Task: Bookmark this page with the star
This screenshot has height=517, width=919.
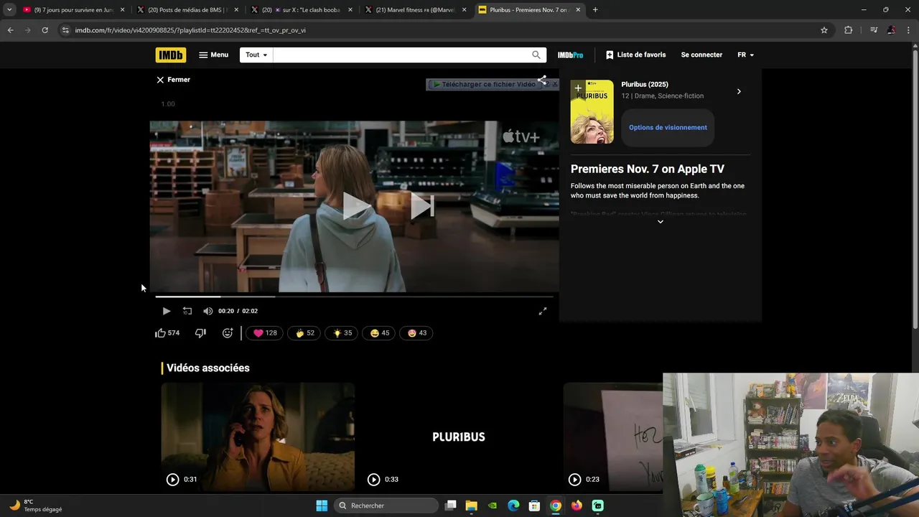Action: (824, 30)
